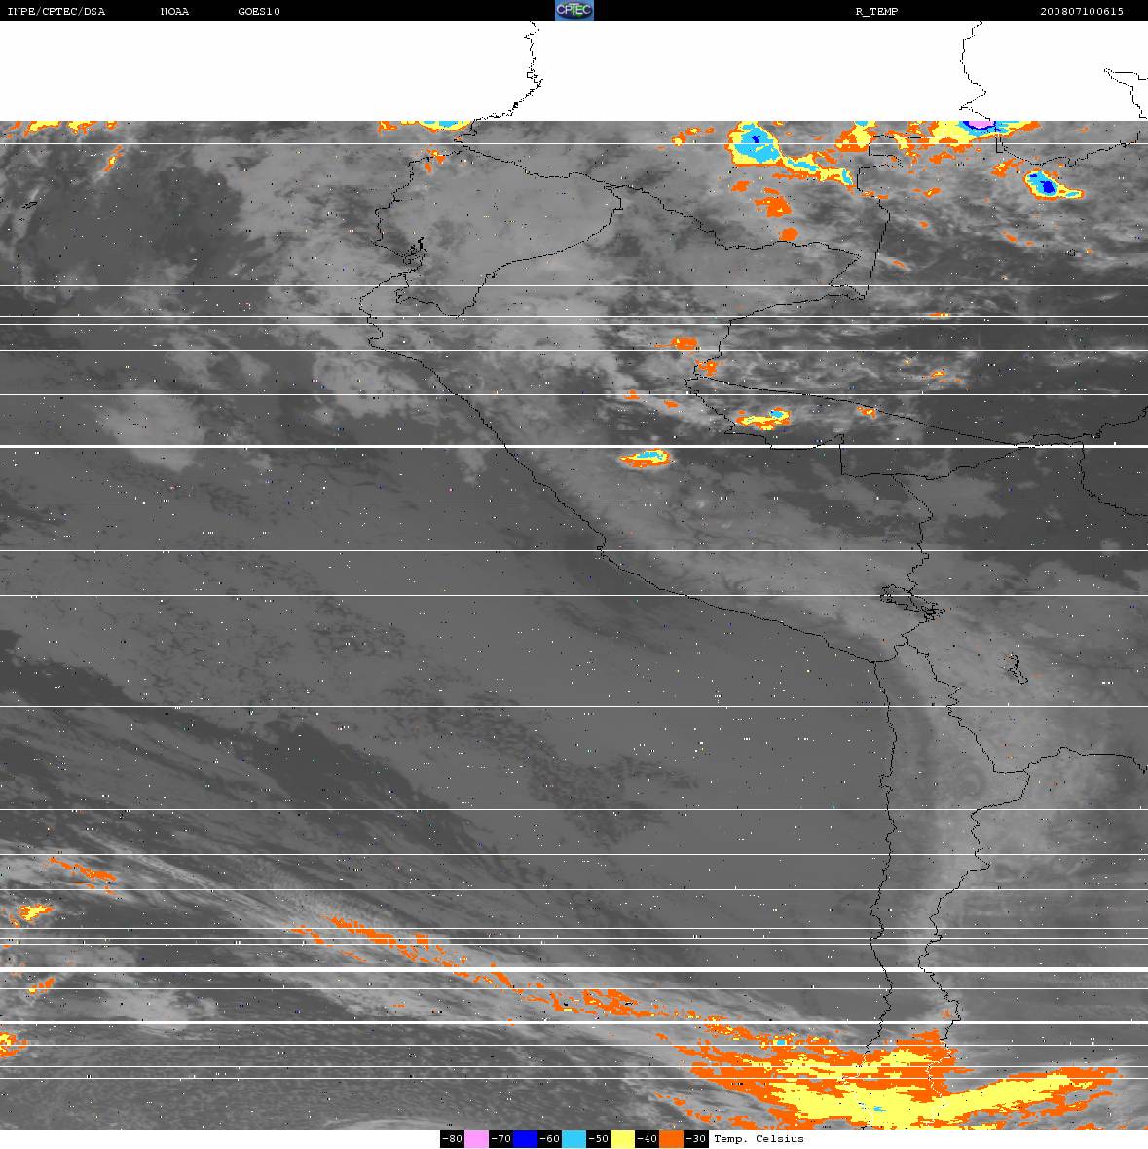The width and height of the screenshot is (1148, 1149).
Task: Click the 'Temp. Celsius' legend caption
Action: point(759,1138)
